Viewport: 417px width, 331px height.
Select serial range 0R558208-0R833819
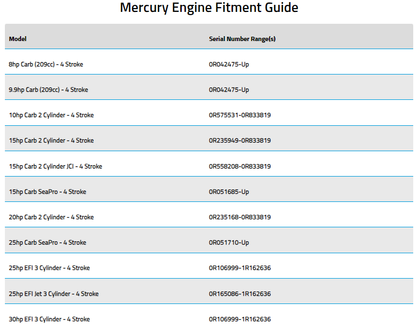click(x=240, y=166)
